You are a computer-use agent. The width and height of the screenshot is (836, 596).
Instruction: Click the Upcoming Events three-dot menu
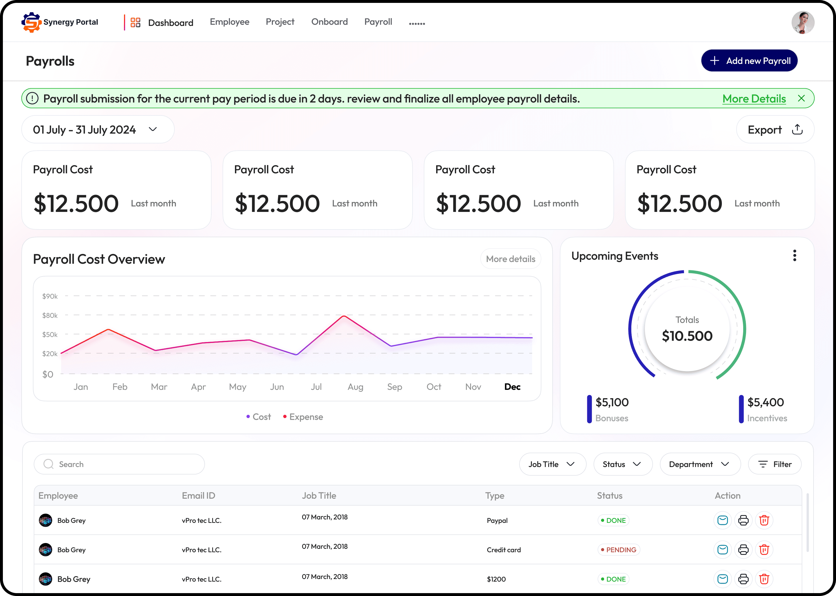pyautogui.click(x=794, y=255)
